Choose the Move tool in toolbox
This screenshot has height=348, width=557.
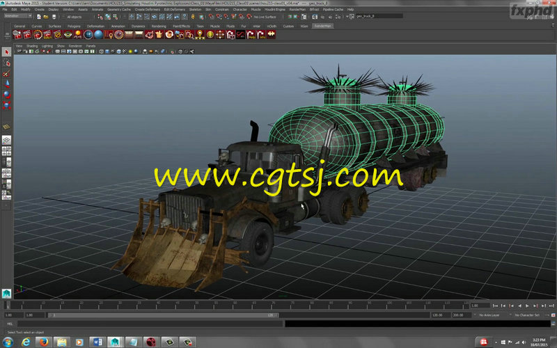point(6,84)
